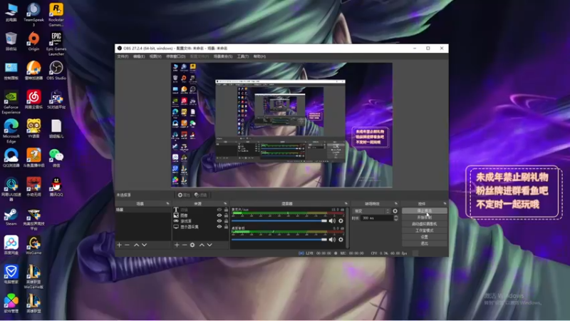Open the Scene Collection (S) menu in OBS
The width and height of the screenshot is (570, 321).
223,56
